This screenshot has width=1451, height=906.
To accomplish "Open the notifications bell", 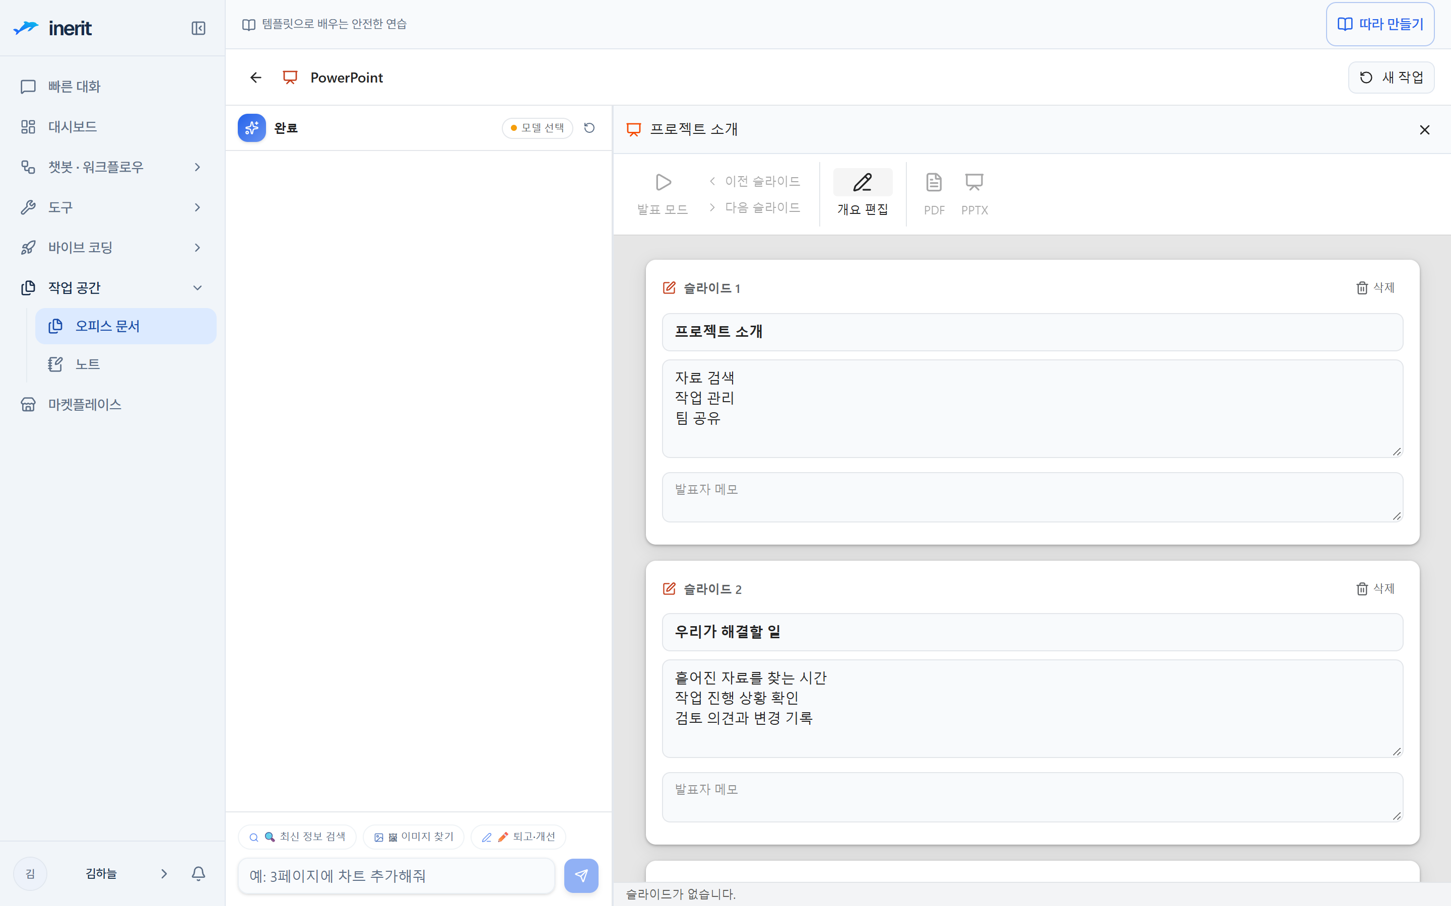I will (x=199, y=874).
